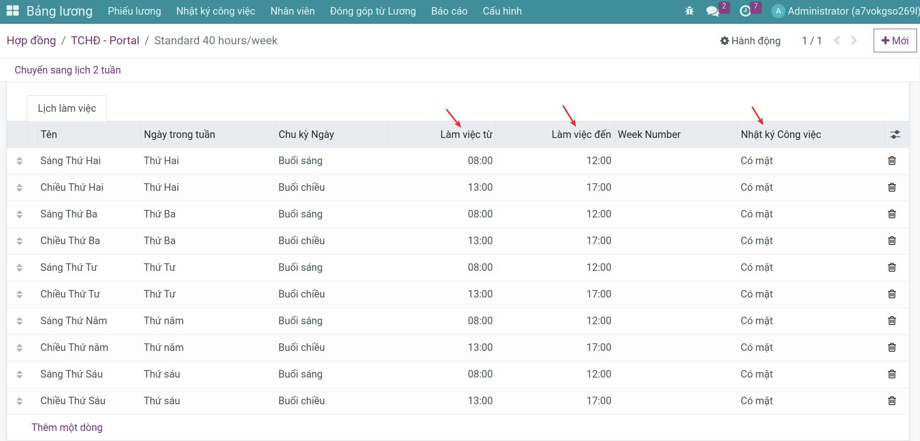Delete the Sáng Thứ Hai row

pyautogui.click(x=892, y=161)
